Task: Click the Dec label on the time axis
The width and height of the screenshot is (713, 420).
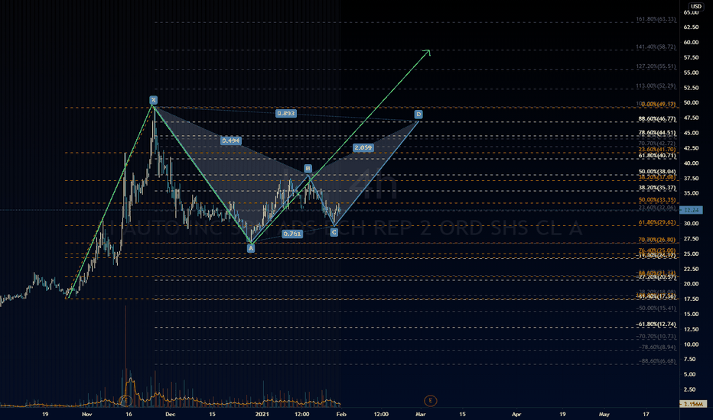Action: (170, 414)
